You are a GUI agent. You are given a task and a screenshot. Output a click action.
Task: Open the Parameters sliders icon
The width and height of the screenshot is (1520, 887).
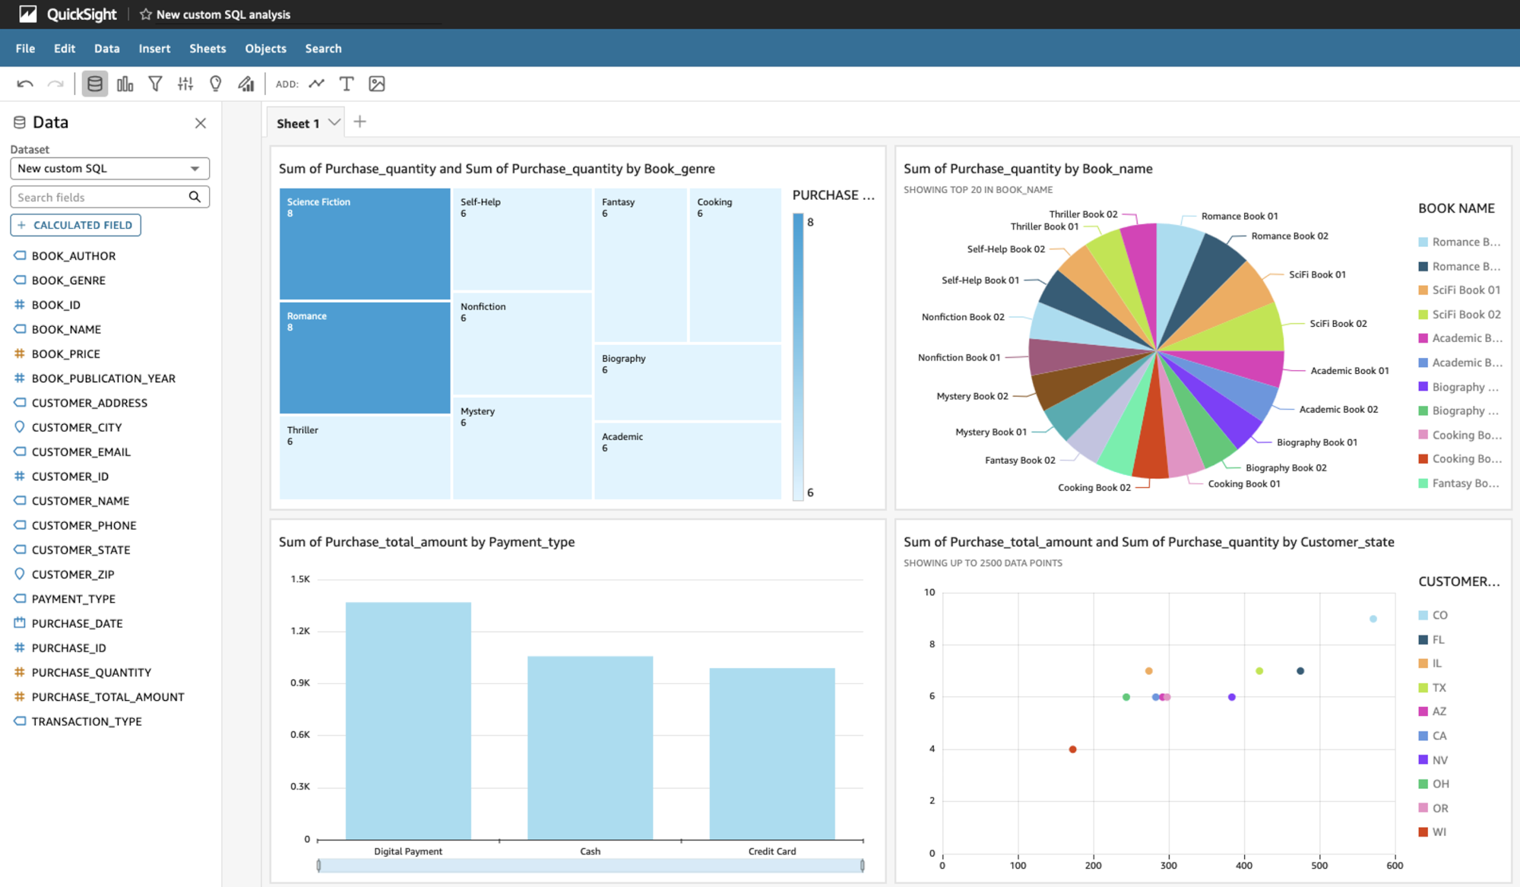[x=185, y=84]
